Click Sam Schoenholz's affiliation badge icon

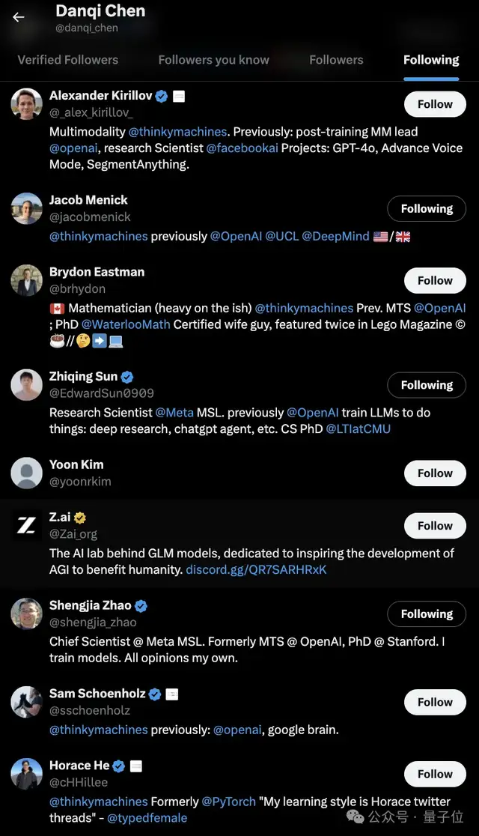[171, 694]
